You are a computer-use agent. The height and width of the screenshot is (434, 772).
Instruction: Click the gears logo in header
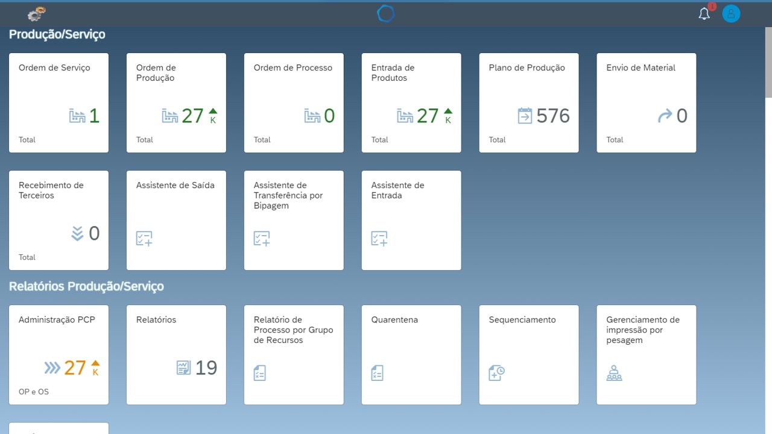point(37,14)
